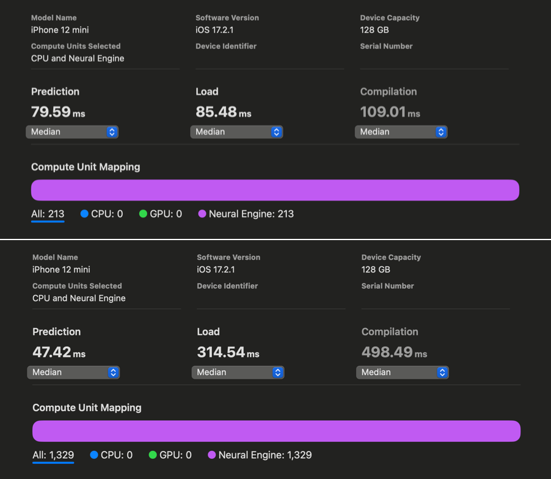This screenshot has width=551, height=479.
Task: Click the 498.49 ms Compilation value
Action: [394, 353]
